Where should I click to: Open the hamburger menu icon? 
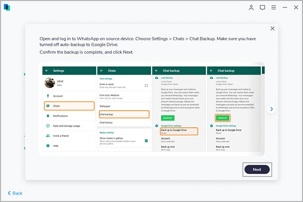pyautogui.click(x=274, y=8)
